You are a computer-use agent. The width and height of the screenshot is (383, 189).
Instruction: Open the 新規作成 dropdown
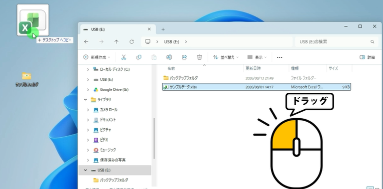pyautogui.click(x=96, y=57)
